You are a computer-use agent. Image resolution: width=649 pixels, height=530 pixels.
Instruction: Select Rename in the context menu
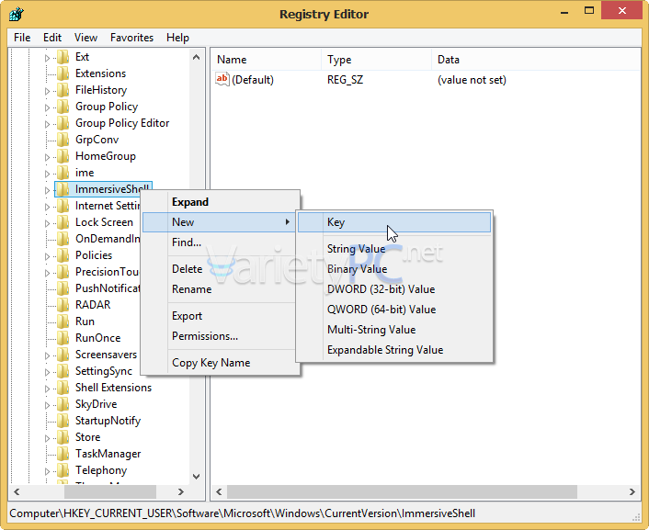pyautogui.click(x=220, y=289)
